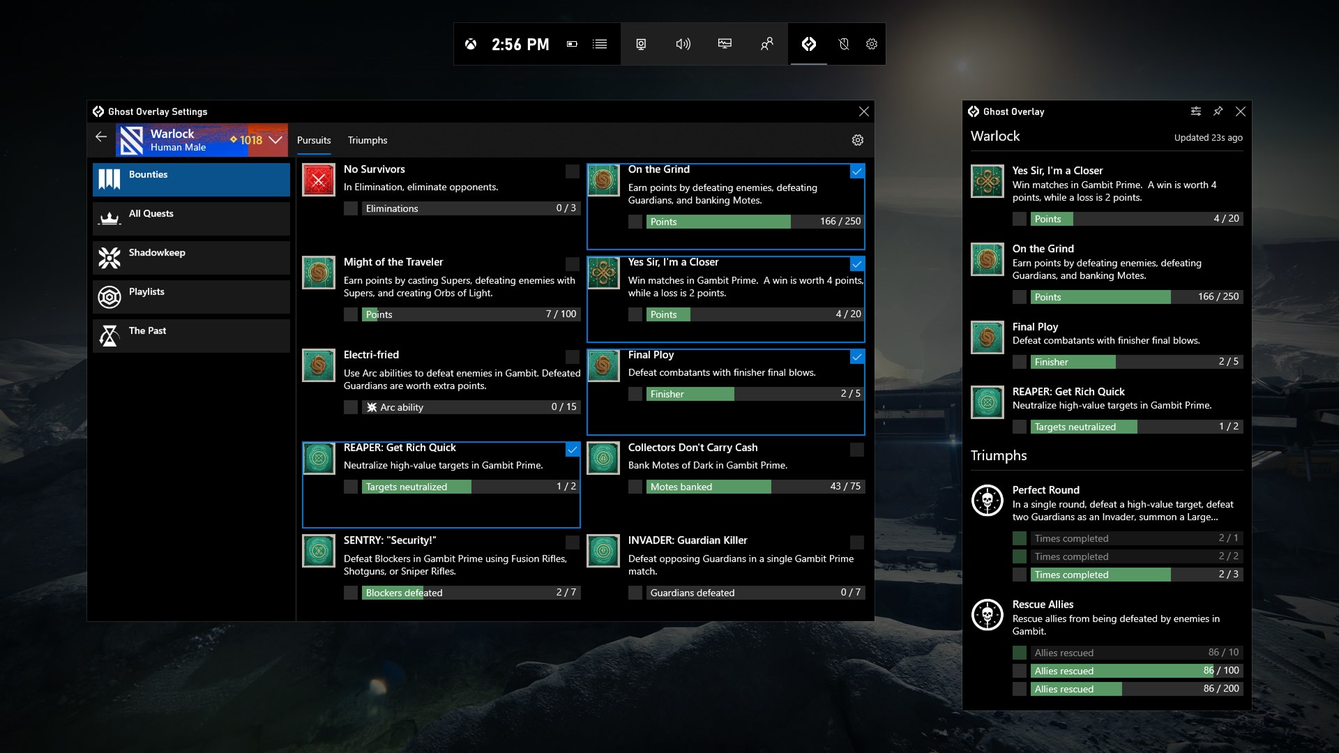The image size is (1339, 753).
Task: Enable tracking for No Survivors bounty
Action: pos(572,172)
